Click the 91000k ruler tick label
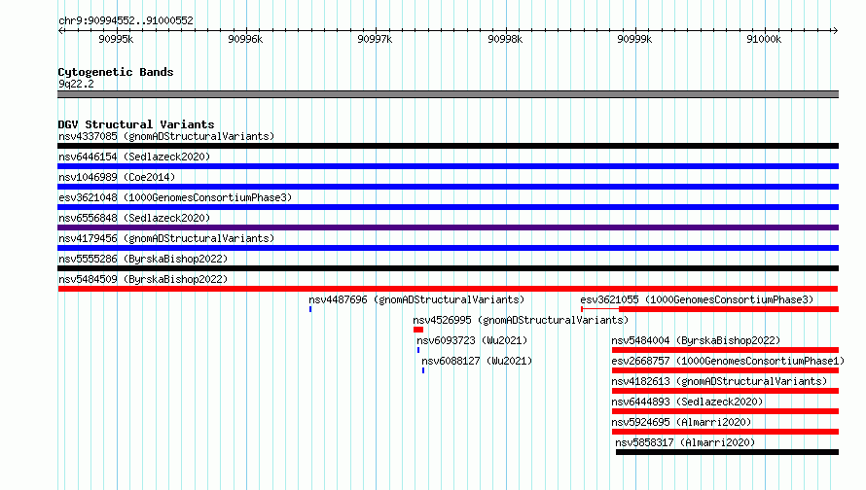 (764, 39)
